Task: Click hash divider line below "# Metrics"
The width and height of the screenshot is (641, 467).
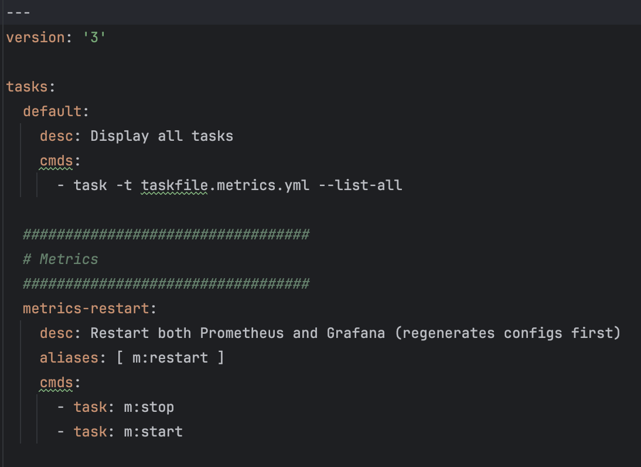Action: click(x=166, y=284)
